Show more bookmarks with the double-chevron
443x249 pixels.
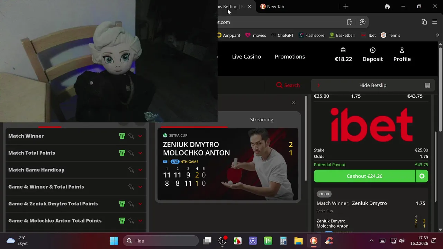[437, 35]
